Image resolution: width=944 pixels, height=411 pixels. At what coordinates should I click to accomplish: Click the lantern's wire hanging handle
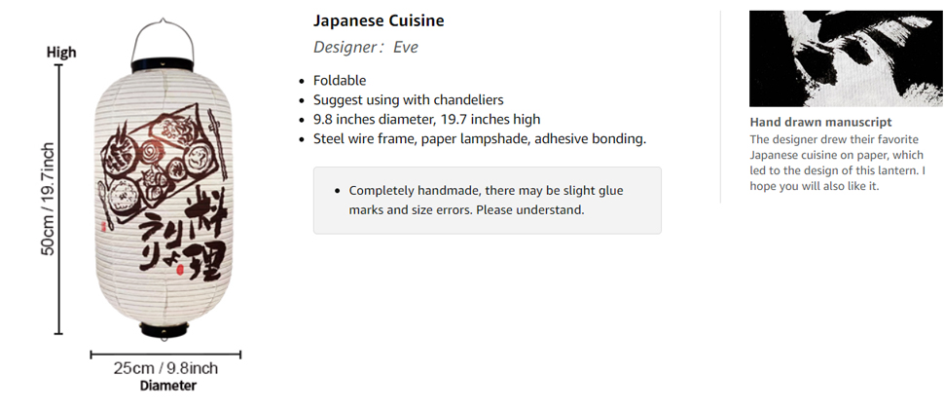click(x=163, y=40)
